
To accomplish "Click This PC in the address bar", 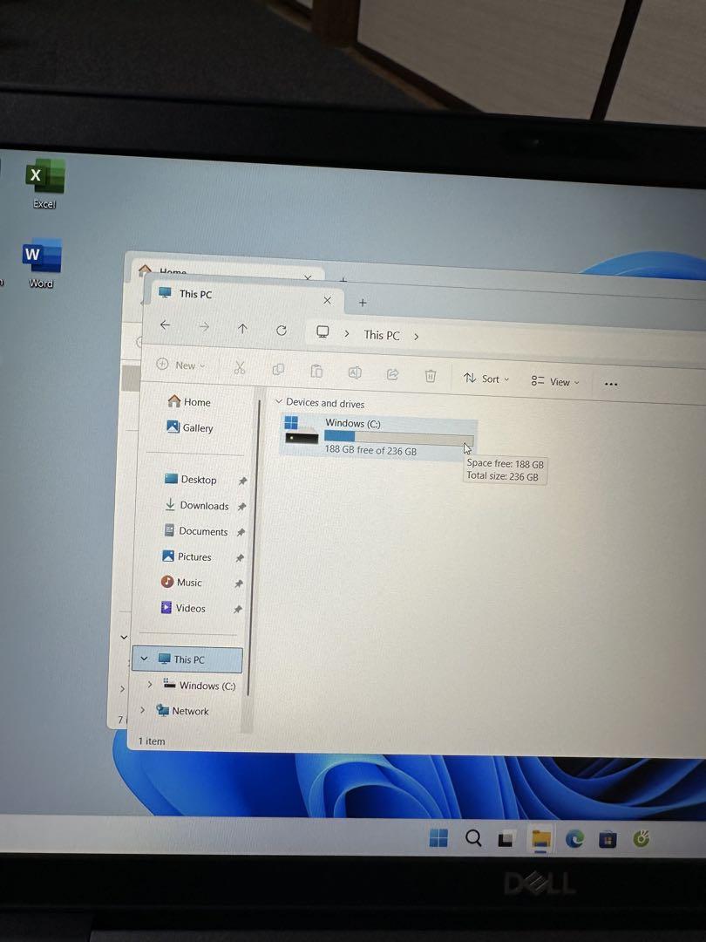I will (382, 335).
